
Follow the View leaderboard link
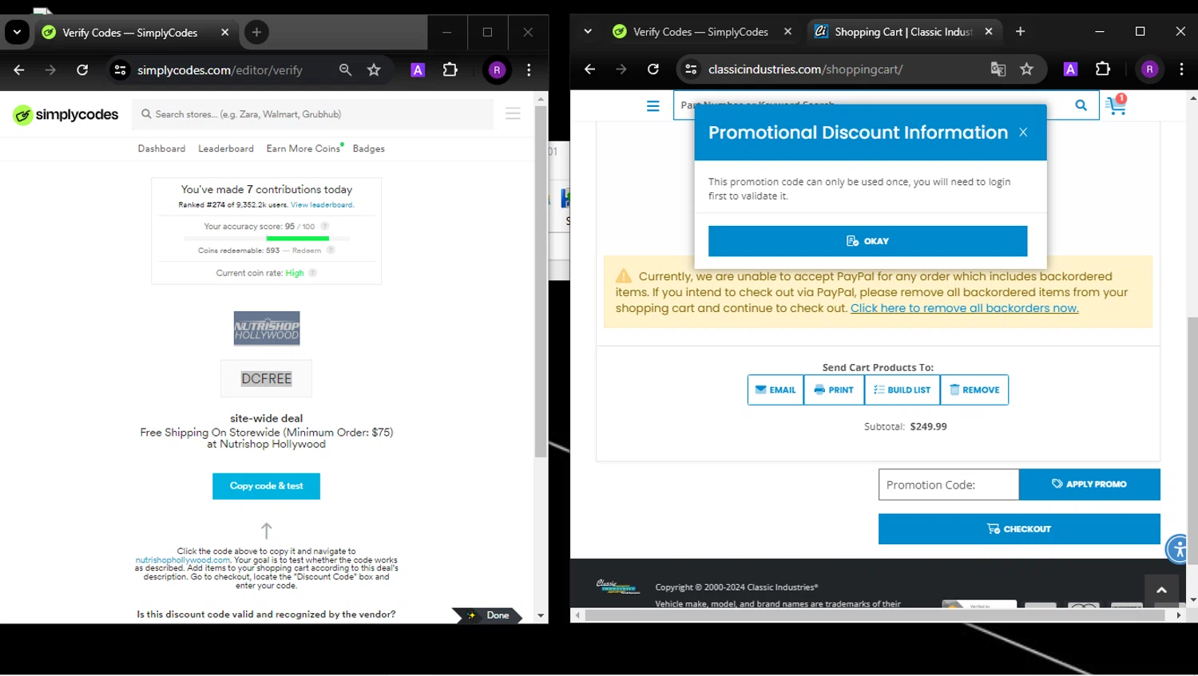point(322,205)
